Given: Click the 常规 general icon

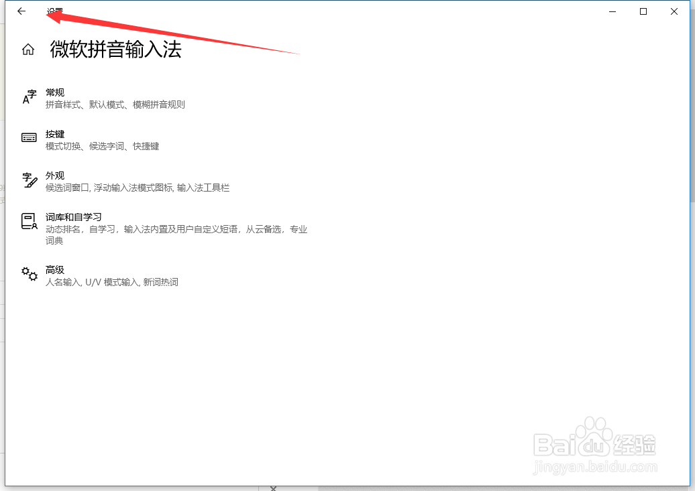Looking at the screenshot, I should click(30, 97).
